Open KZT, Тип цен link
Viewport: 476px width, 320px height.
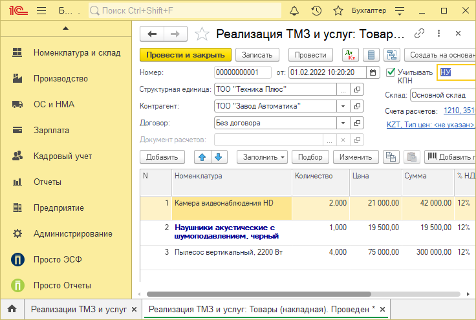click(x=431, y=125)
